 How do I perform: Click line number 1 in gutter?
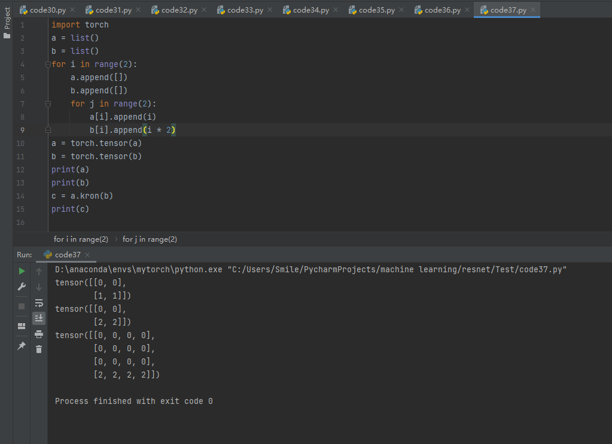click(22, 25)
